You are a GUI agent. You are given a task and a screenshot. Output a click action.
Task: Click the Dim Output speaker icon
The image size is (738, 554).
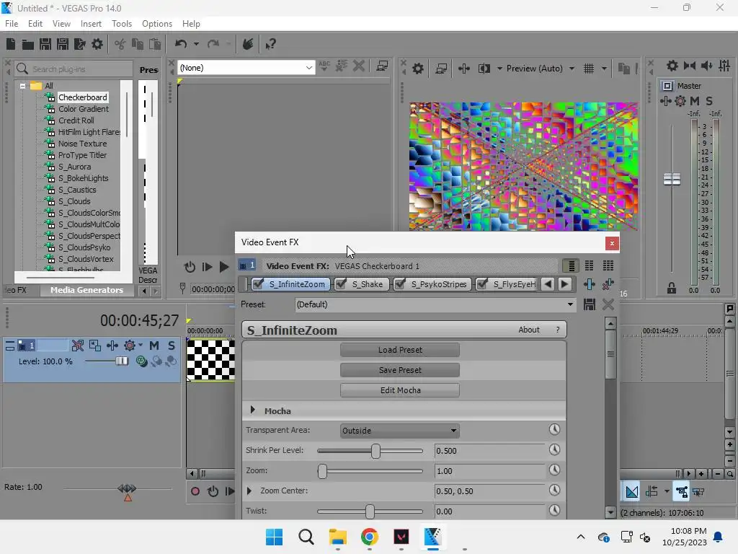coord(707,66)
